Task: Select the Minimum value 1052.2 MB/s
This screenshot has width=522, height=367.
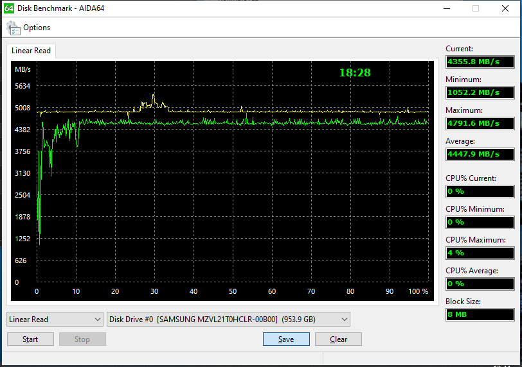Action: (x=480, y=92)
